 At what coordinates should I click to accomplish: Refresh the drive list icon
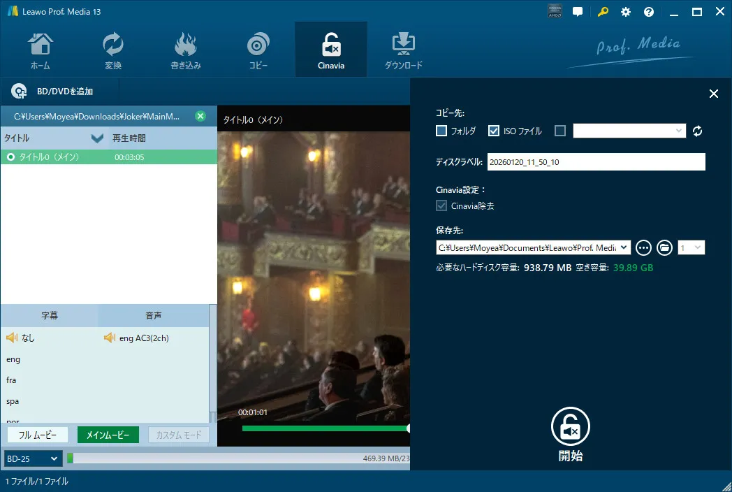pyautogui.click(x=698, y=131)
